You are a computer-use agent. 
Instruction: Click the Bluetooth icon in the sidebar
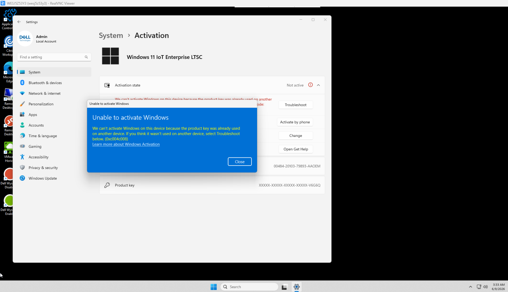(x=22, y=83)
